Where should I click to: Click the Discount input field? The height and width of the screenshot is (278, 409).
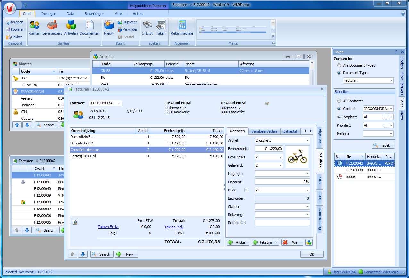tap(282, 182)
